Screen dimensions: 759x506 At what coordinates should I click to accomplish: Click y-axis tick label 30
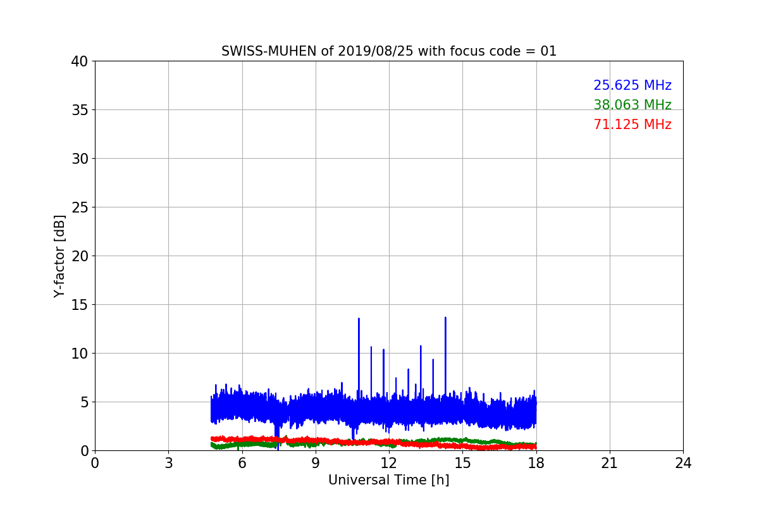click(80, 159)
